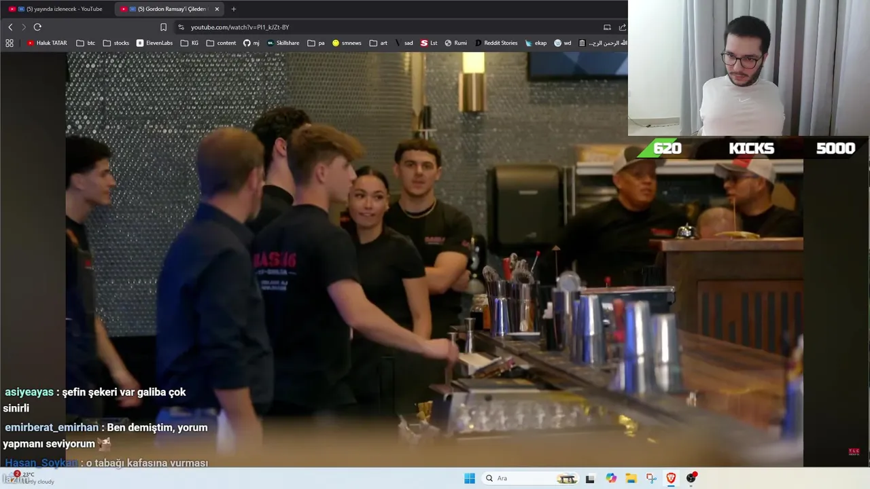
Task: Click the chat username Hasan_Soykan
Action: [x=41, y=463]
